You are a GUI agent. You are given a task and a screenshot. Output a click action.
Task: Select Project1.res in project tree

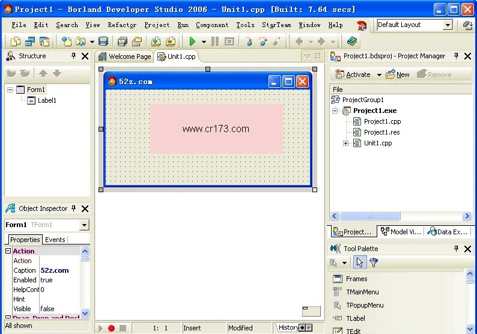coord(382,132)
